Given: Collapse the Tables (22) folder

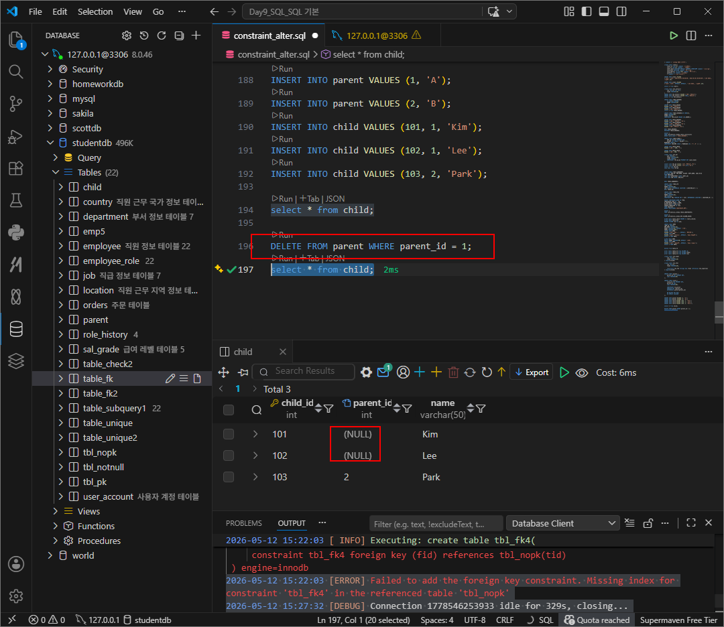Looking at the screenshot, I should click(56, 173).
